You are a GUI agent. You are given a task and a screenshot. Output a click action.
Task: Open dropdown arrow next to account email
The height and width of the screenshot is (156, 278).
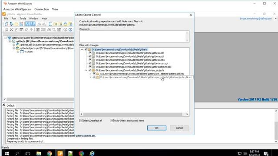pos(276,19)
